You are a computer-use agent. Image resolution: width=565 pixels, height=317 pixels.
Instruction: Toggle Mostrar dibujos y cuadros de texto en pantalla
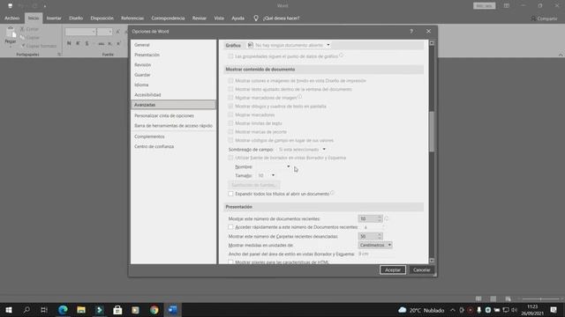pos(230,107)
